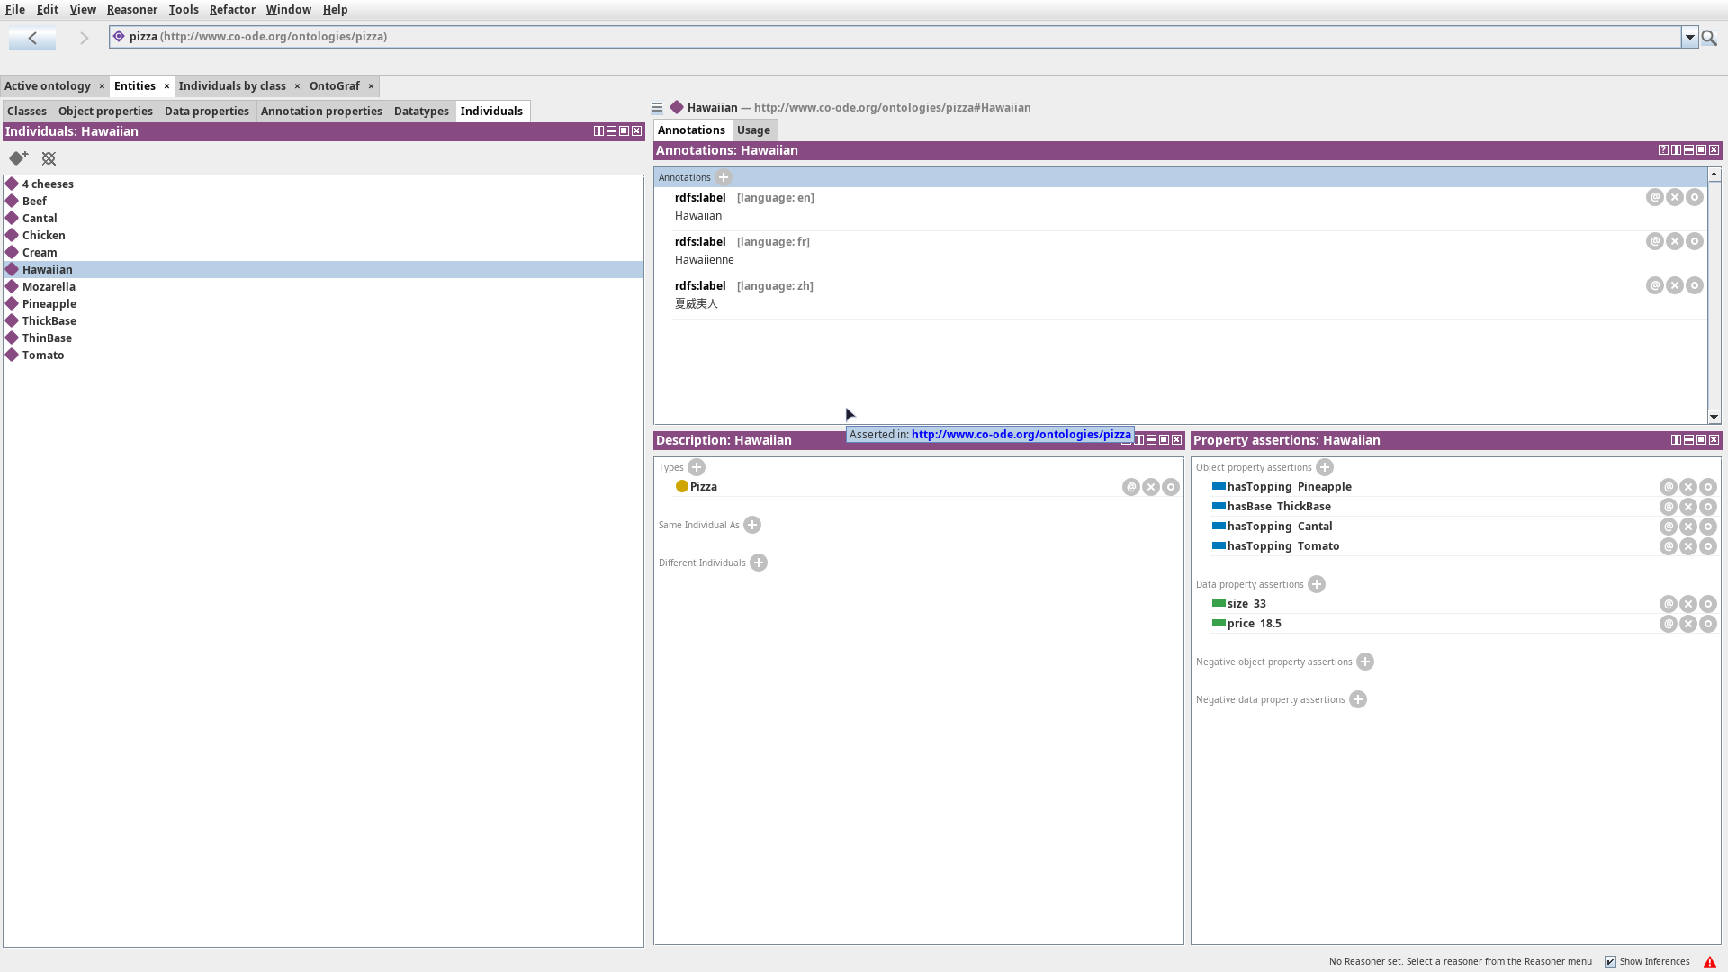Screen dimensions: 1728x972
Task: Delete the hasTopping Pineapple assertion
Action: [1688, 487]
